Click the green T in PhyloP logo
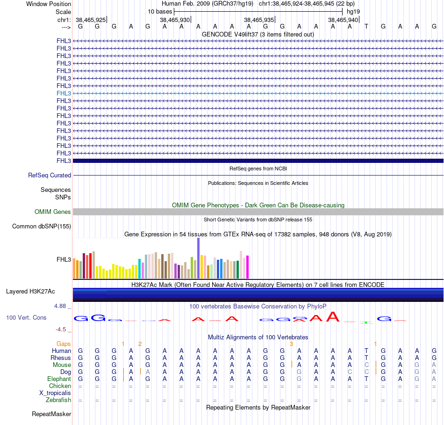Viewport: 444px width, 425px height. click(366, 322)
